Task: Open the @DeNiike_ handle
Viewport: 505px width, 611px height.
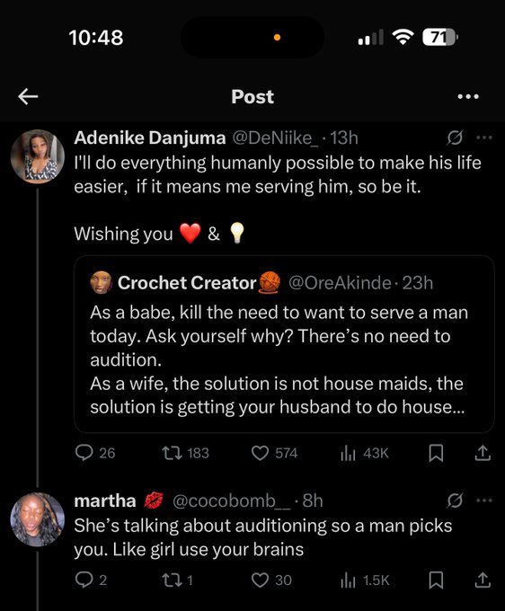Action: point(275,138)
